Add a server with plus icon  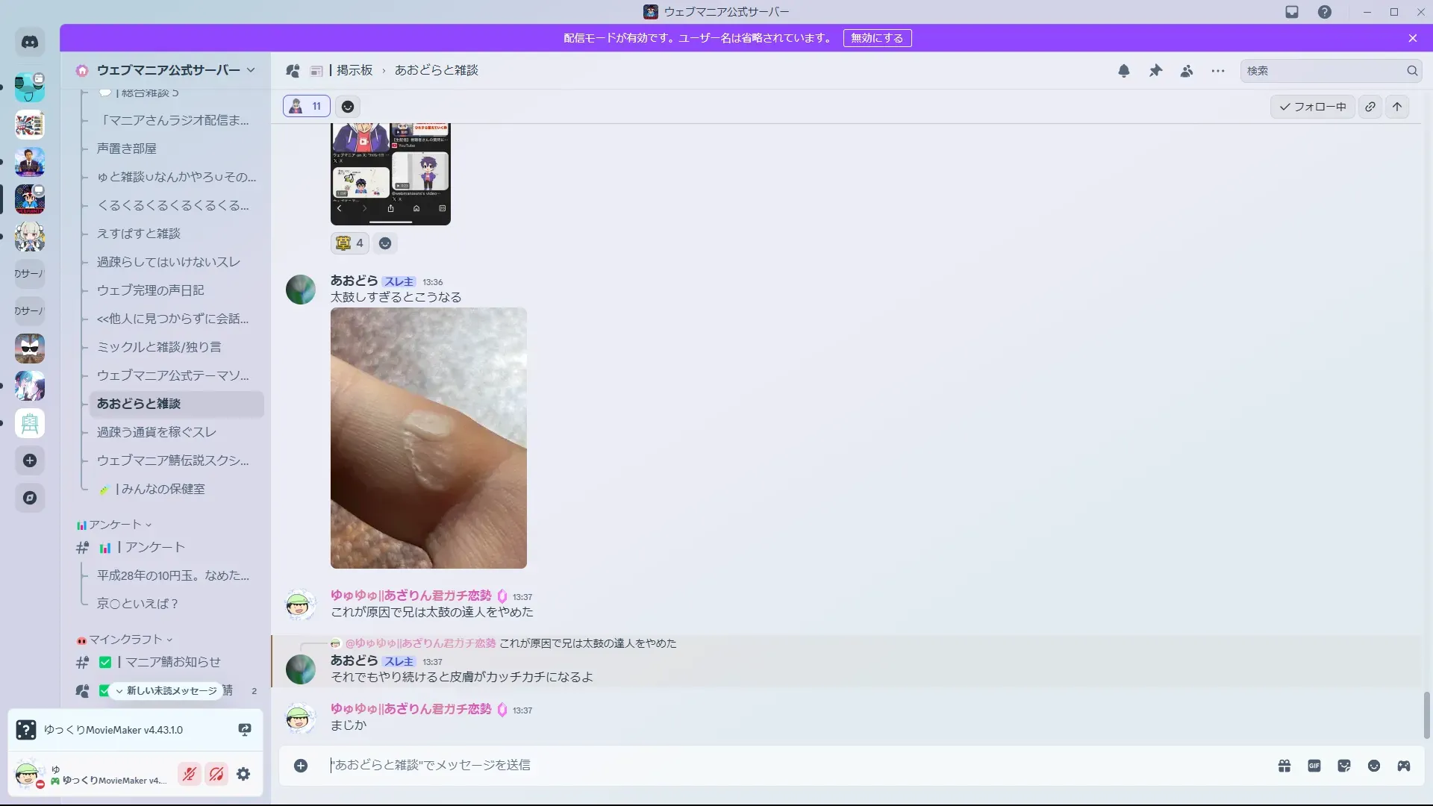pos(30,460)
